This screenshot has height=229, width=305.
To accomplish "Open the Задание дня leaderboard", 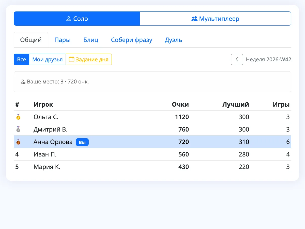I will click(x=89, y=59).
